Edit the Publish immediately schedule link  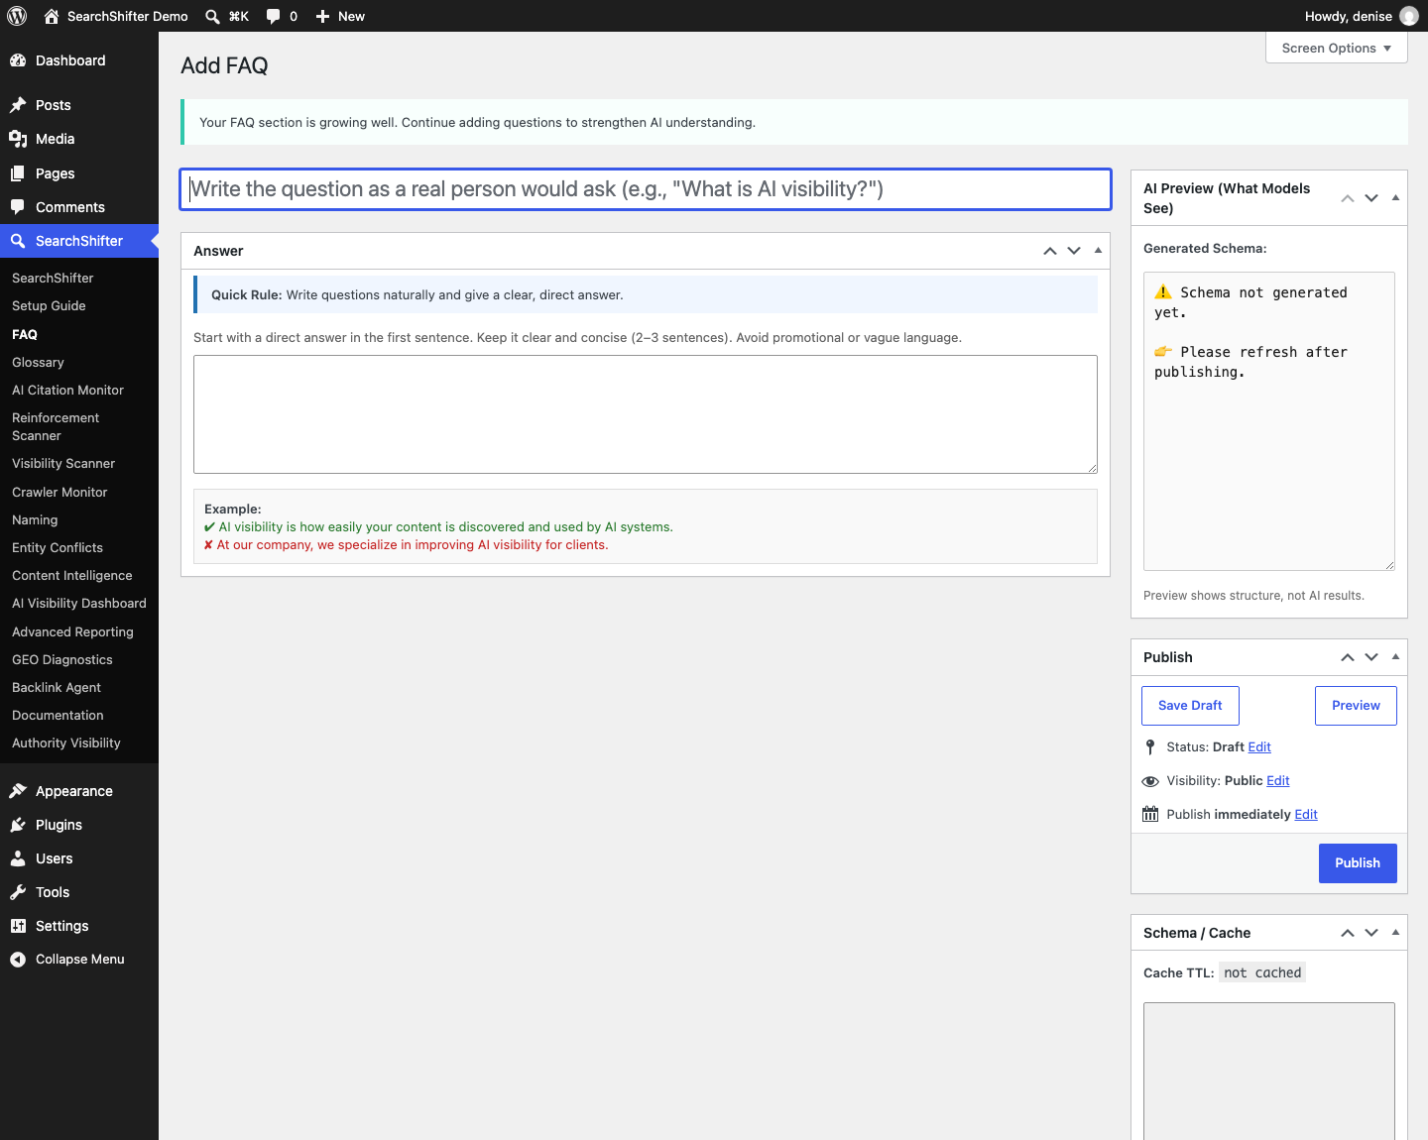point(1306,815)
